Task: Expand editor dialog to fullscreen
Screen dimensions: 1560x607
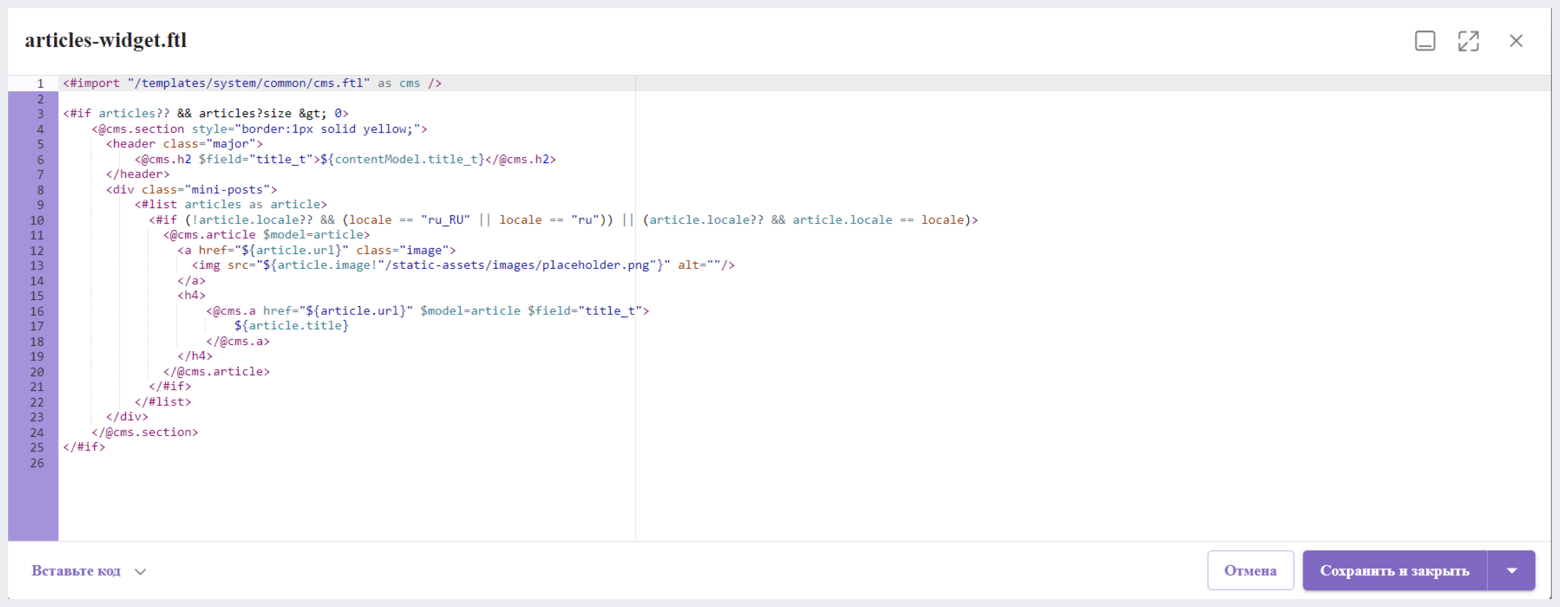Action: coord(1468,41)
